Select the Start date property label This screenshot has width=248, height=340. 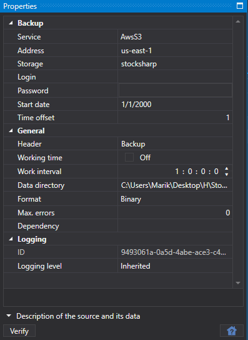tap(34, 105)
